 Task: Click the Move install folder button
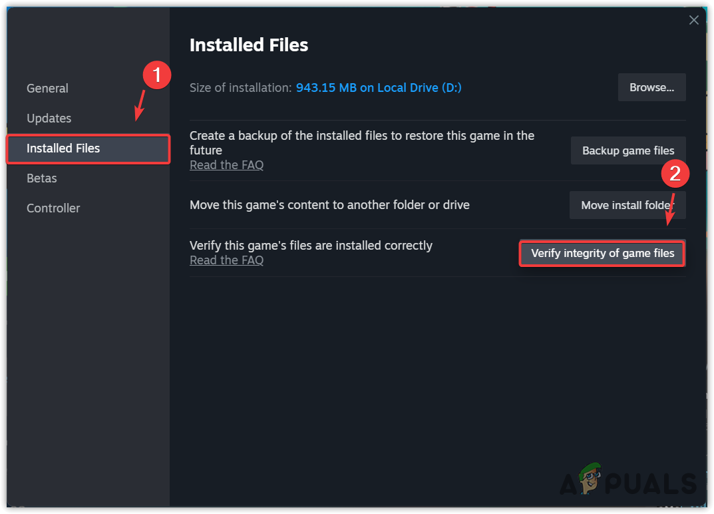click(x=627, y=205)
